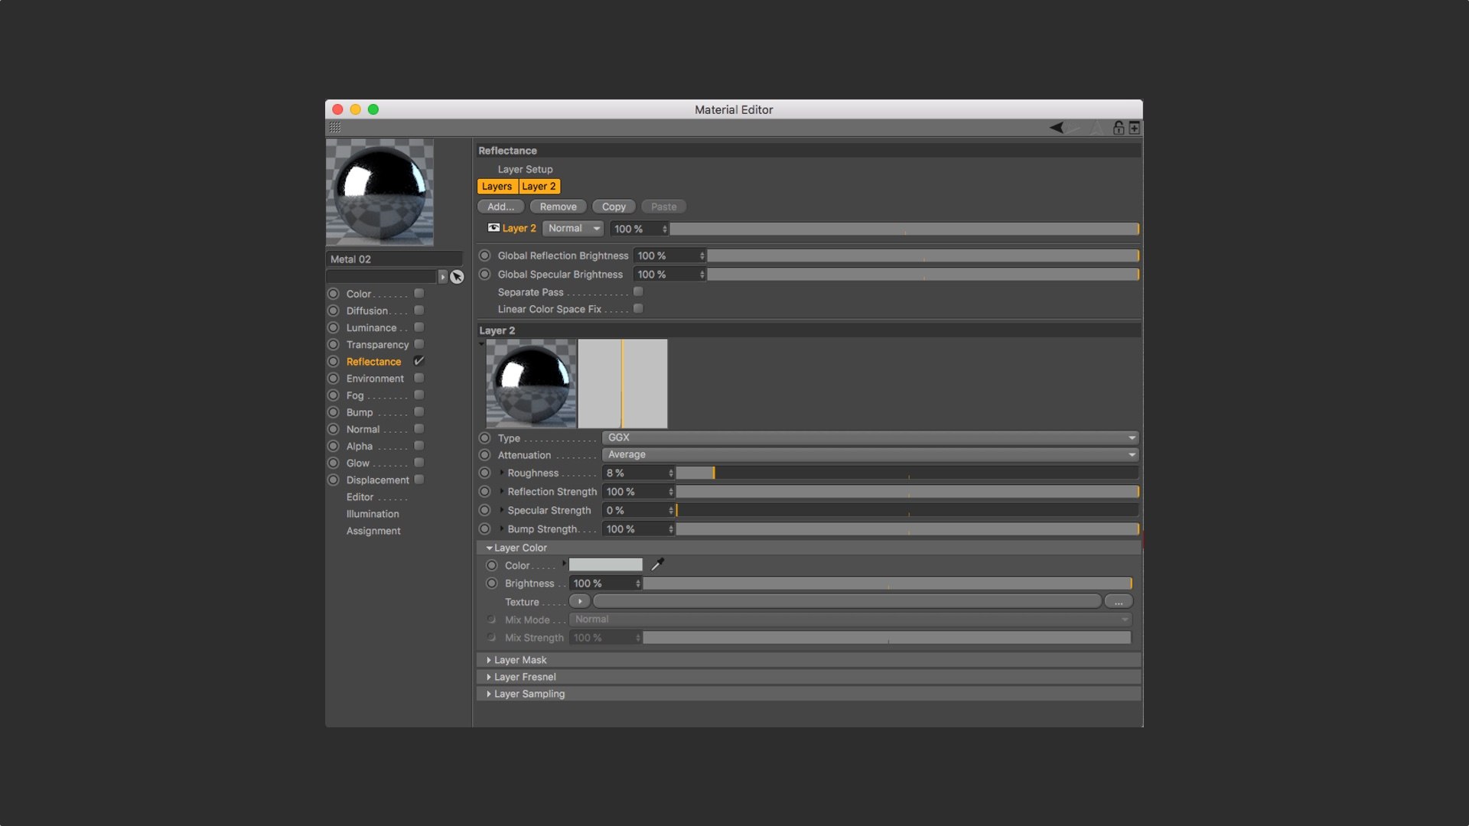
Task: Click the pick-material cursor icon
Action: [457, 277]
